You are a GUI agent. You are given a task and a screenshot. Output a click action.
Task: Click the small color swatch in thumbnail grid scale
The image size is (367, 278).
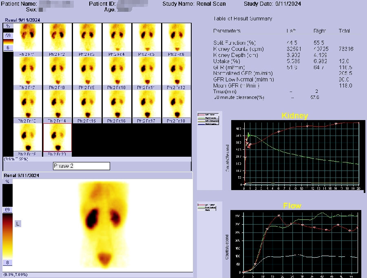pos(7,42)
